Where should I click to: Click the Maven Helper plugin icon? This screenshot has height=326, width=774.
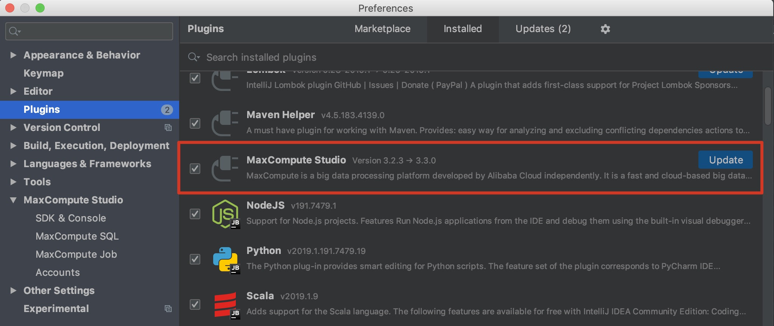point(225,123)
